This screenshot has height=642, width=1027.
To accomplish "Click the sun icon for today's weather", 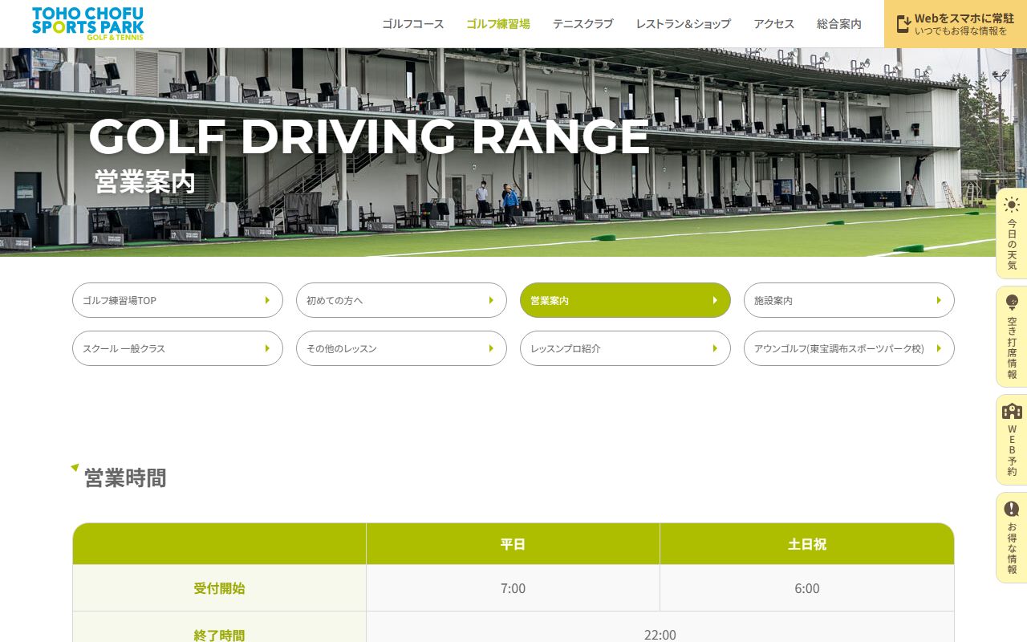I will 1012,205.
